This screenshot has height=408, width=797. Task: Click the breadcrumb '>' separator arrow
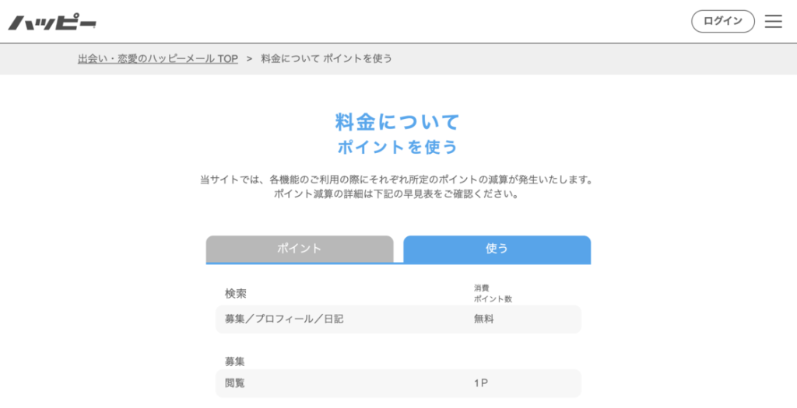249,59
